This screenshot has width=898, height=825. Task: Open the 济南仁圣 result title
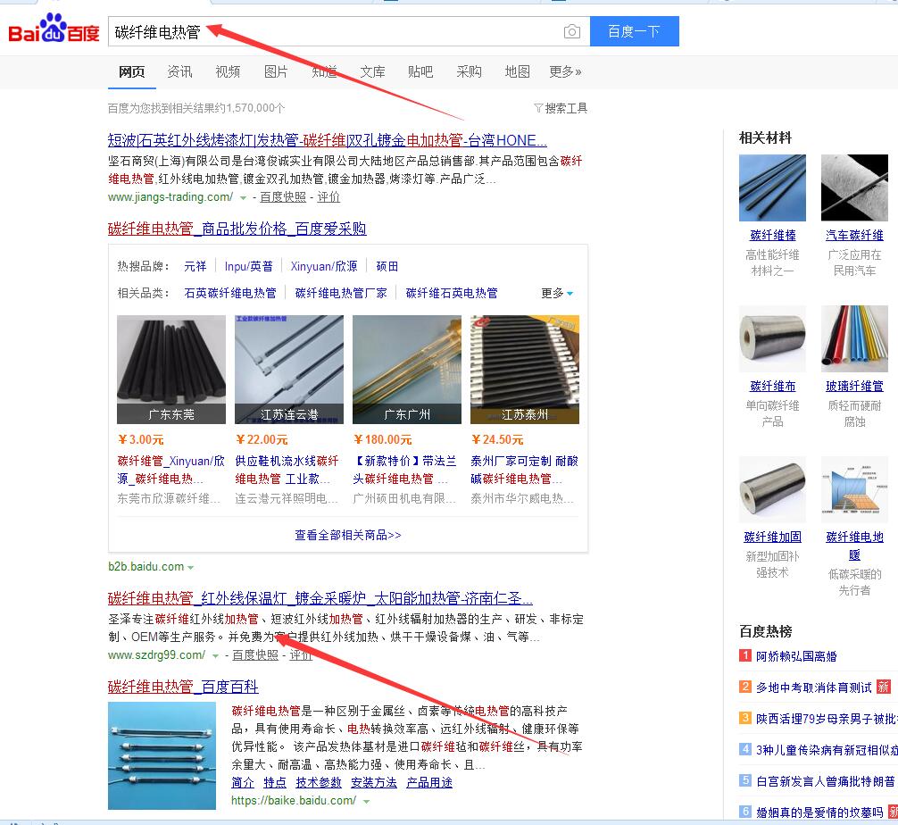[x=320, y=599]
